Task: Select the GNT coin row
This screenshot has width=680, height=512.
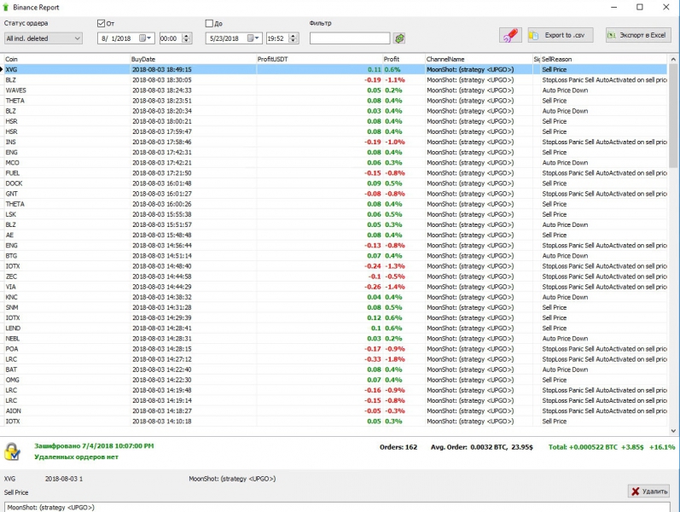Action: click(335, 194)
